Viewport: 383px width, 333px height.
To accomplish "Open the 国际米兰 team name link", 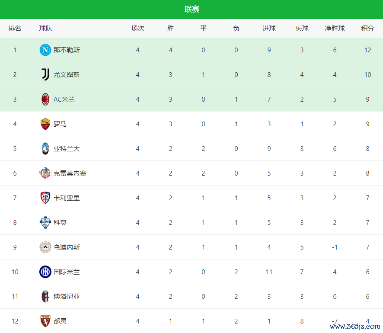I will tap(67, 272).
